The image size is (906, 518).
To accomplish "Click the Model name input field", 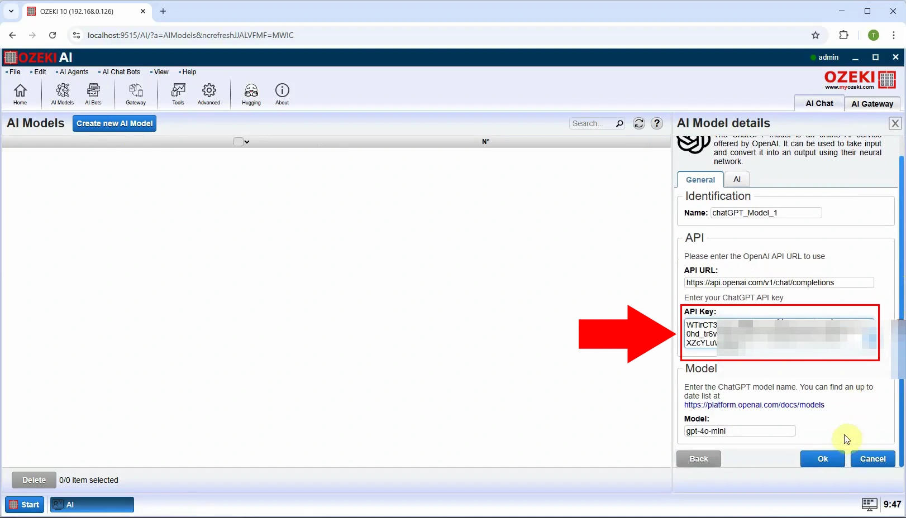I will [x=740, y=431].
